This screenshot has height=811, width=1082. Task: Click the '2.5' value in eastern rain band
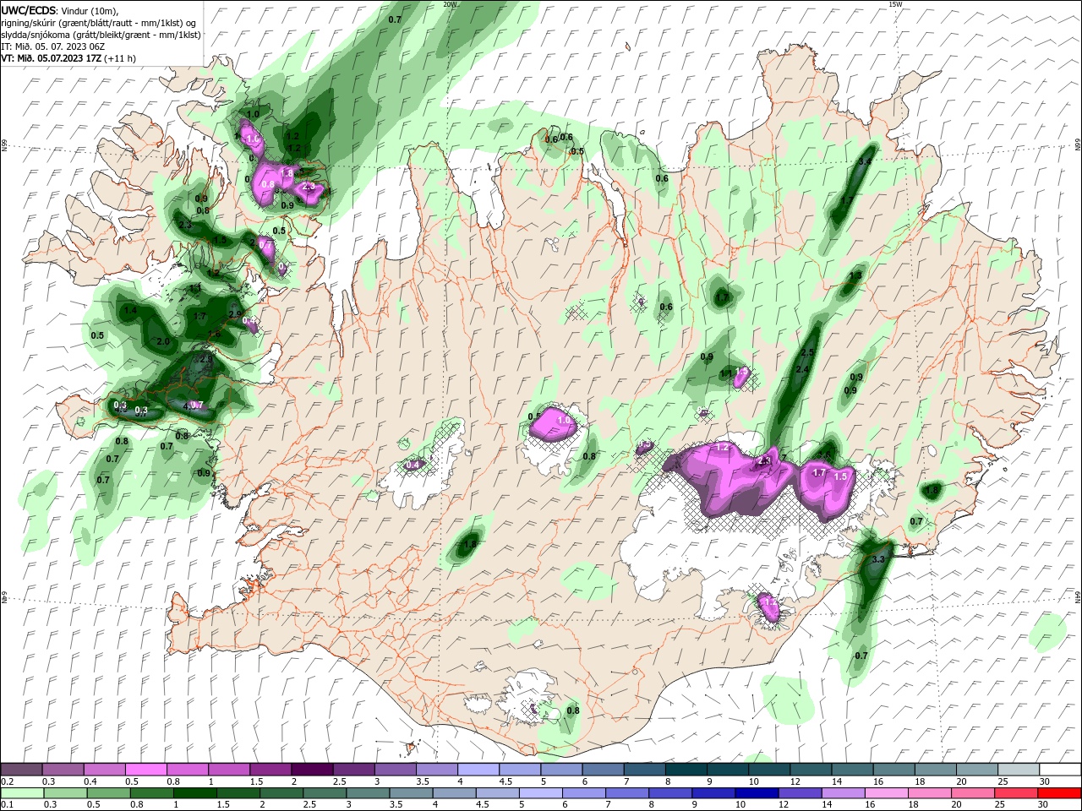point(807,353)
